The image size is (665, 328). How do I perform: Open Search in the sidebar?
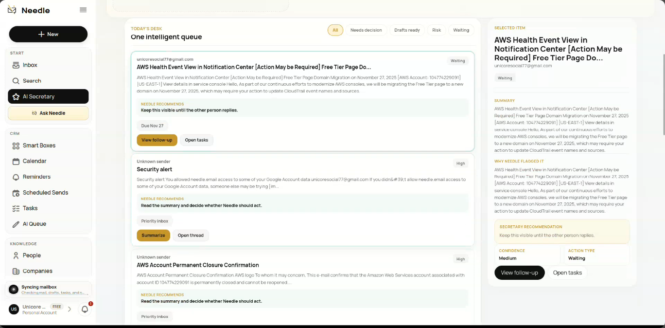48,81
